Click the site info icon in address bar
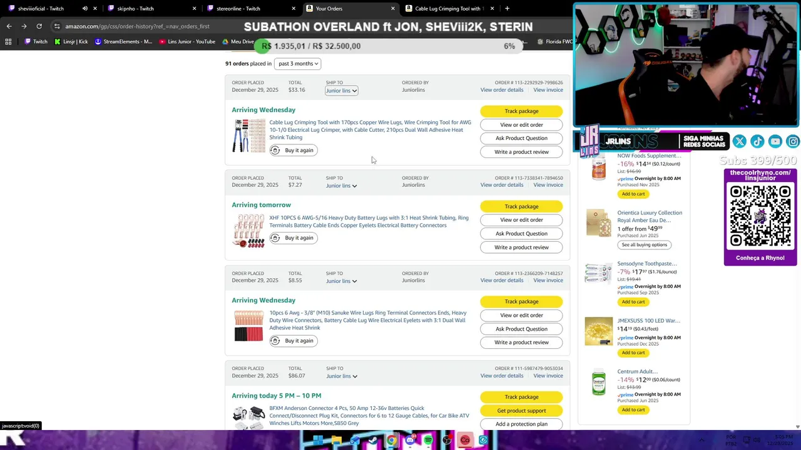Viewport: 801px width, 450px height. click(57, 26)
